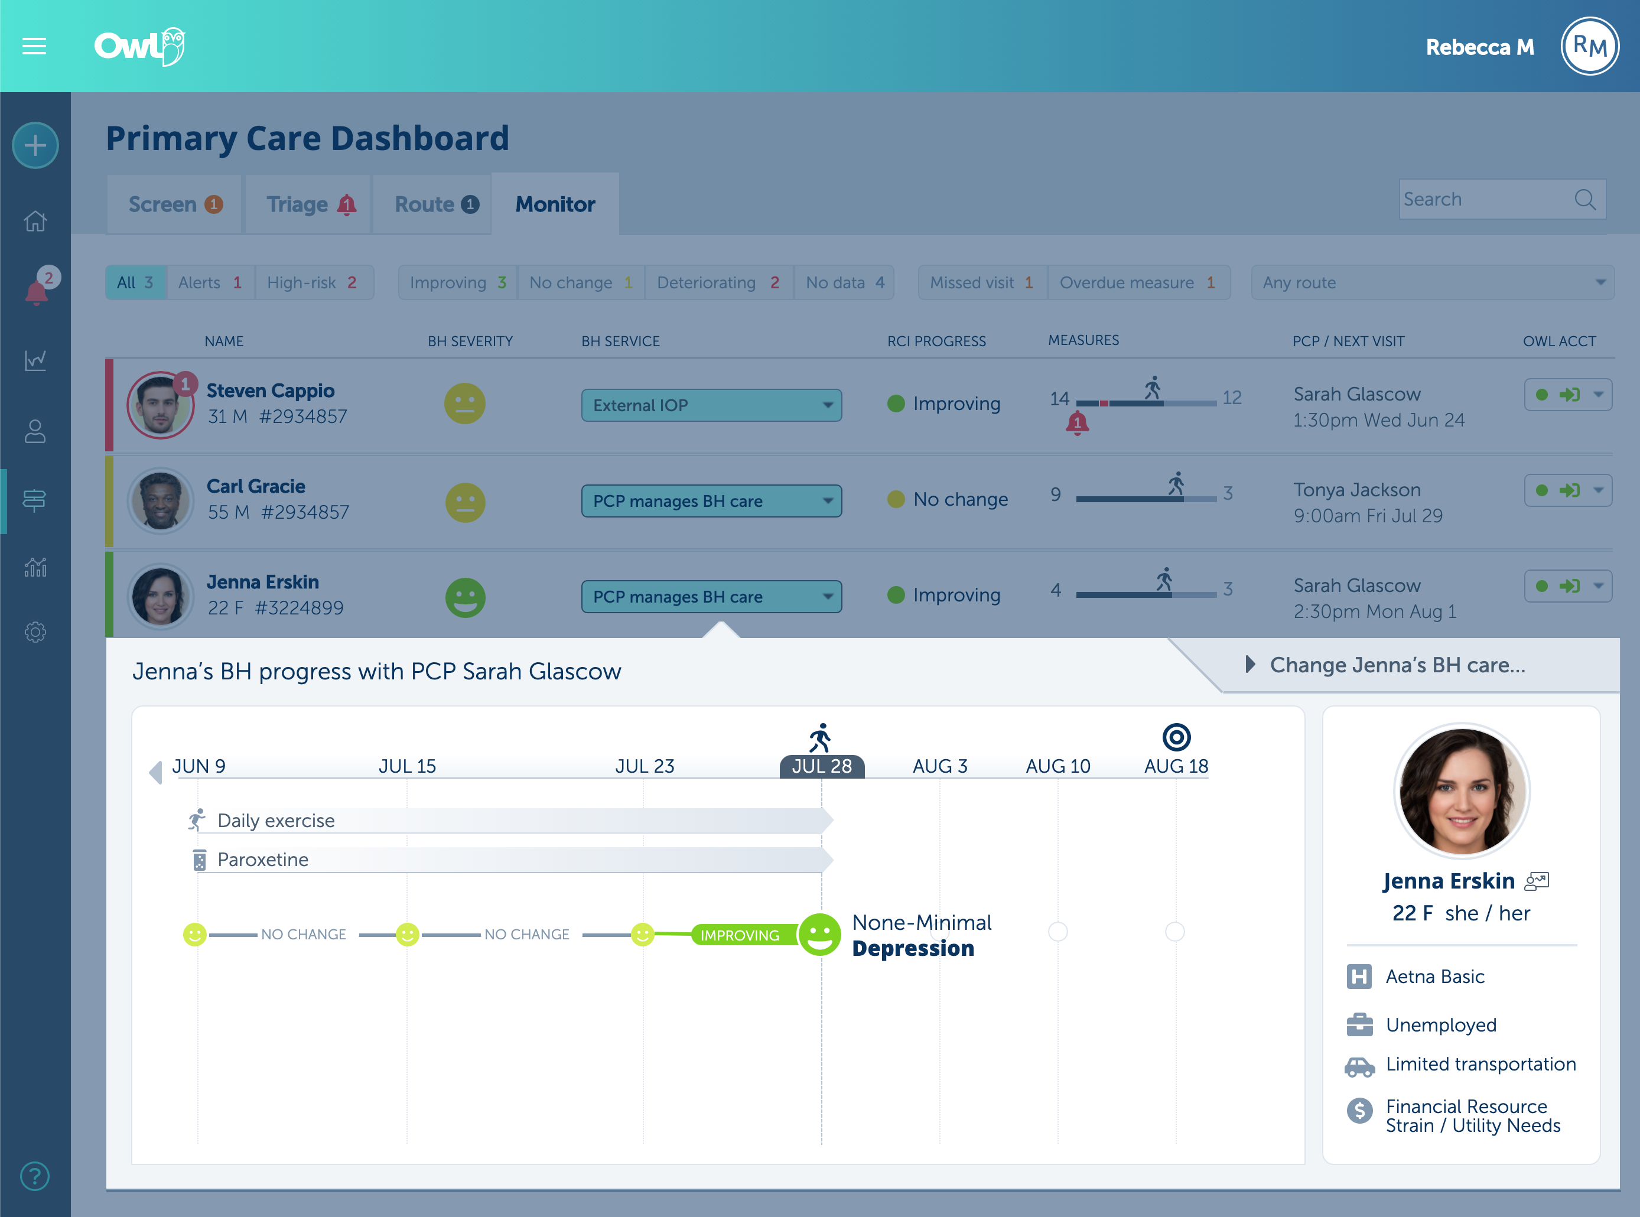Click Change Jenna's BH care button
This screenshot has height=1217, width=1640.
tap(1396, 663)
